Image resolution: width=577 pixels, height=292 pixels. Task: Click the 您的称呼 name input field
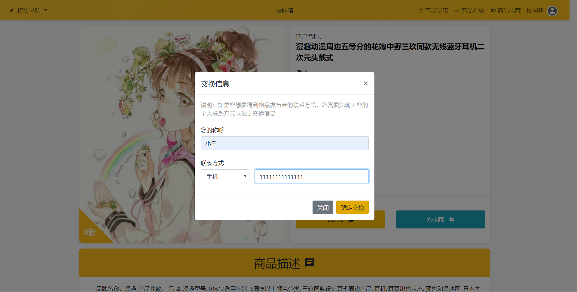tap(285, 143)
